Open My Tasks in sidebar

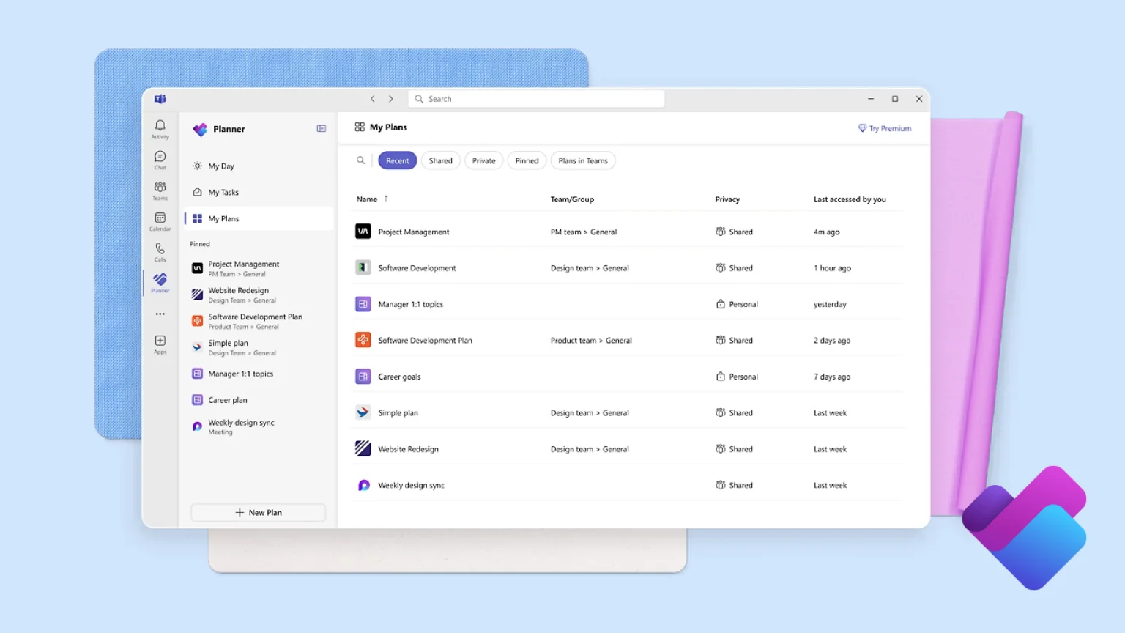click(259, 193)
